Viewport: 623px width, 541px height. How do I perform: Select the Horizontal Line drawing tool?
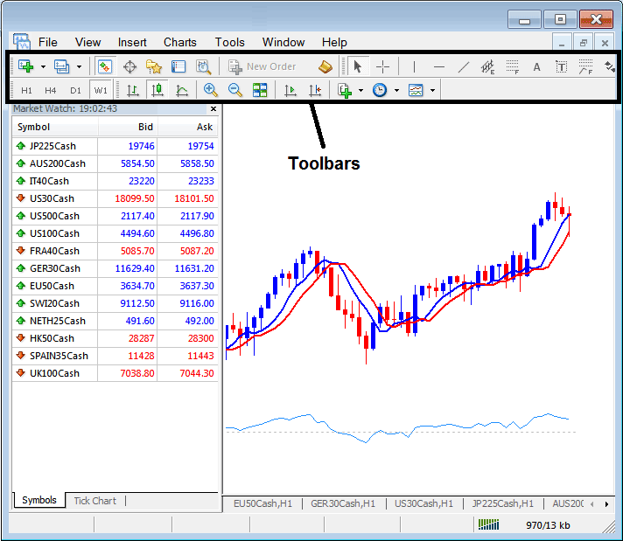(438, 66)
